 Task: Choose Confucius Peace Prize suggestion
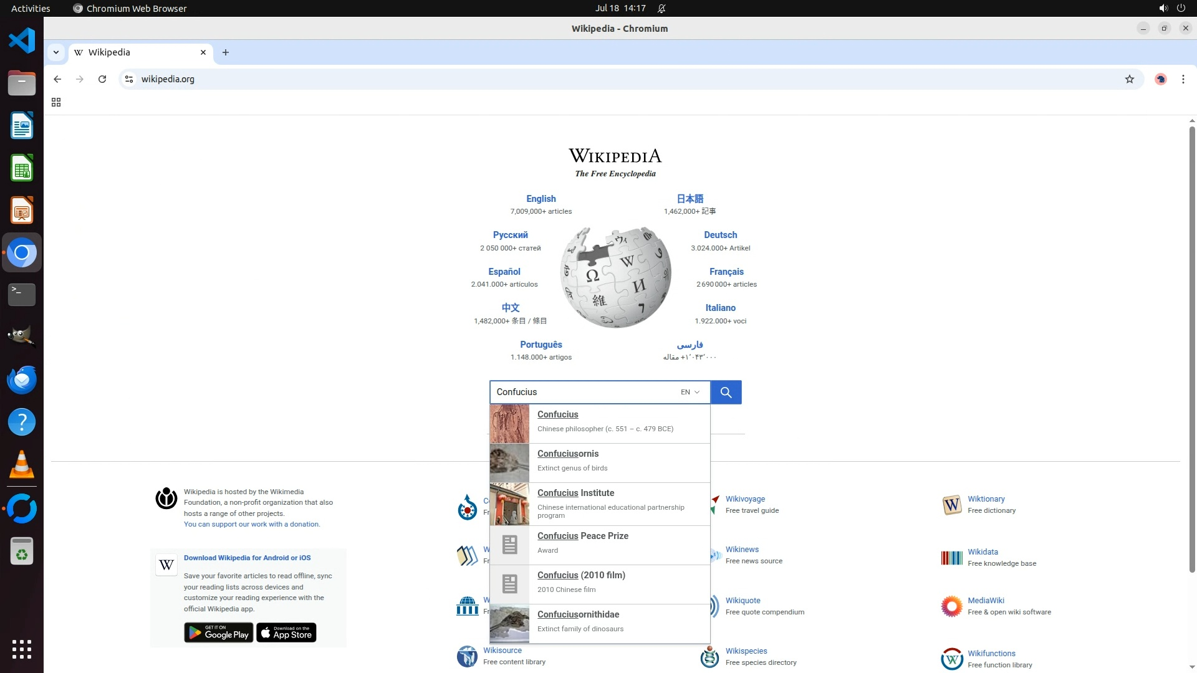[599, 544]
